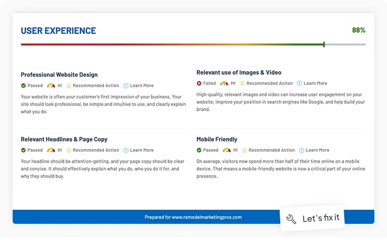Click the green Passed checkmark under Mobile Friendly
Screen dimensions: 387x240
click(x=199, y=150)
